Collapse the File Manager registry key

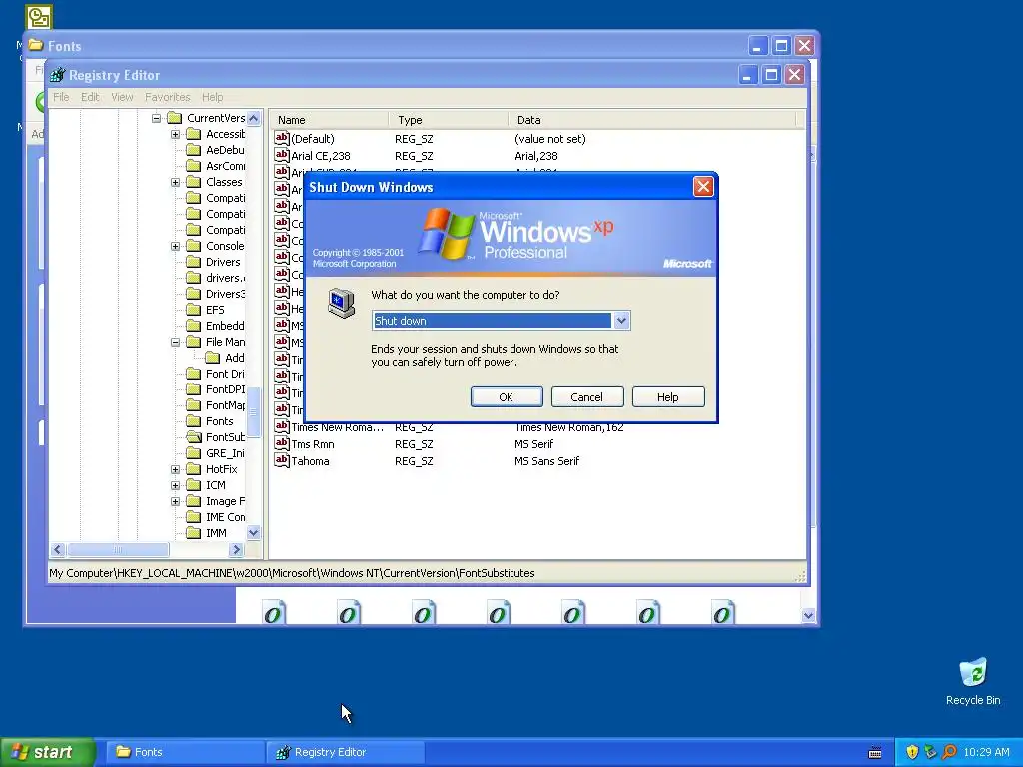coord(176,342)
